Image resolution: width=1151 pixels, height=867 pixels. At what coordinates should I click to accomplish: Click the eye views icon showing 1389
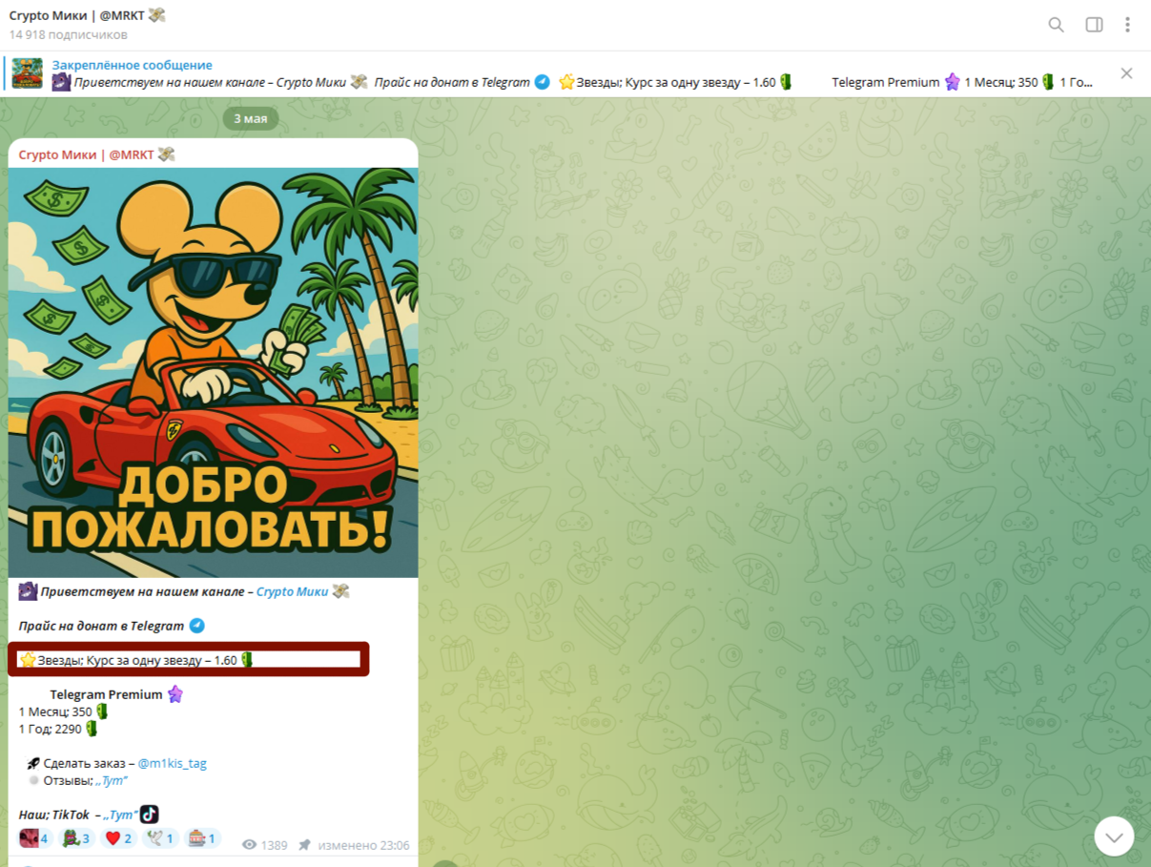249,845
